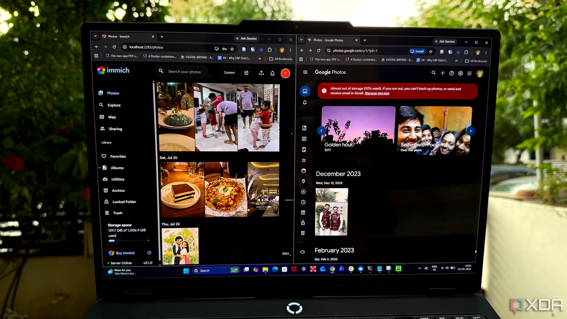Go to next memory with right arrow
This screenshot has height=319, width=567.
[x=471, y=131]
